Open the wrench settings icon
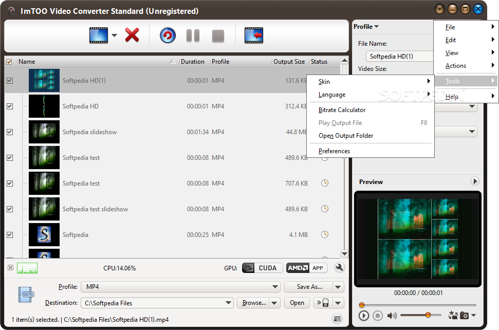499x330 pixels. click(340, 268)
